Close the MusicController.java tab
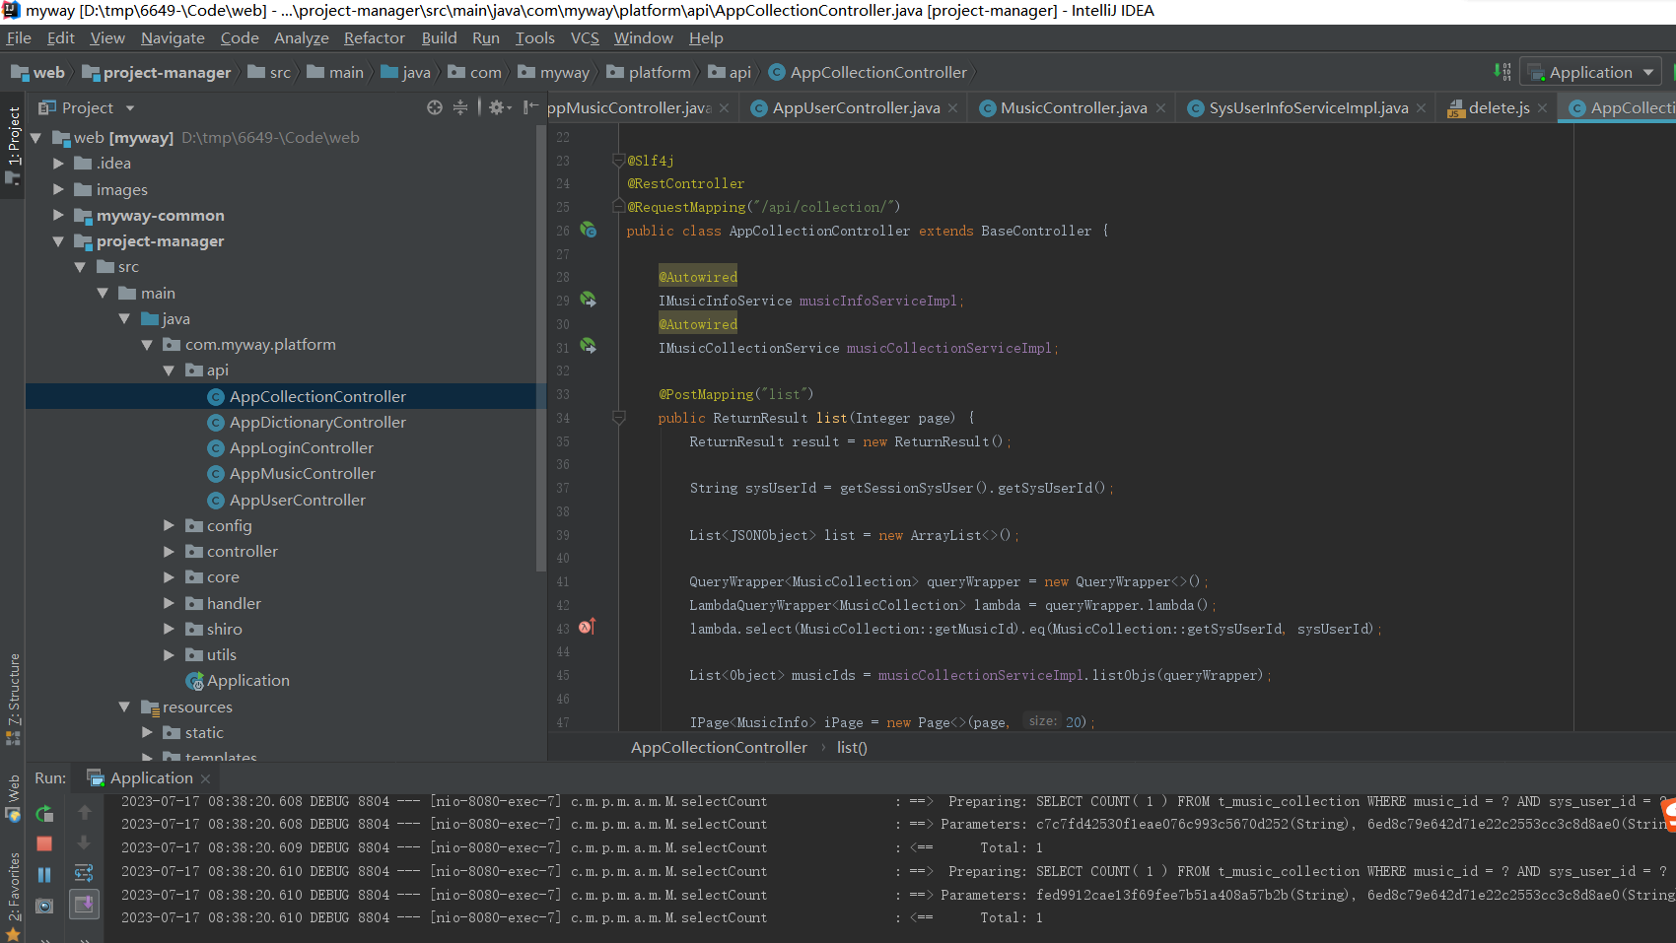The height and width of the screenshot is (943, 1676). (1161, 108)
